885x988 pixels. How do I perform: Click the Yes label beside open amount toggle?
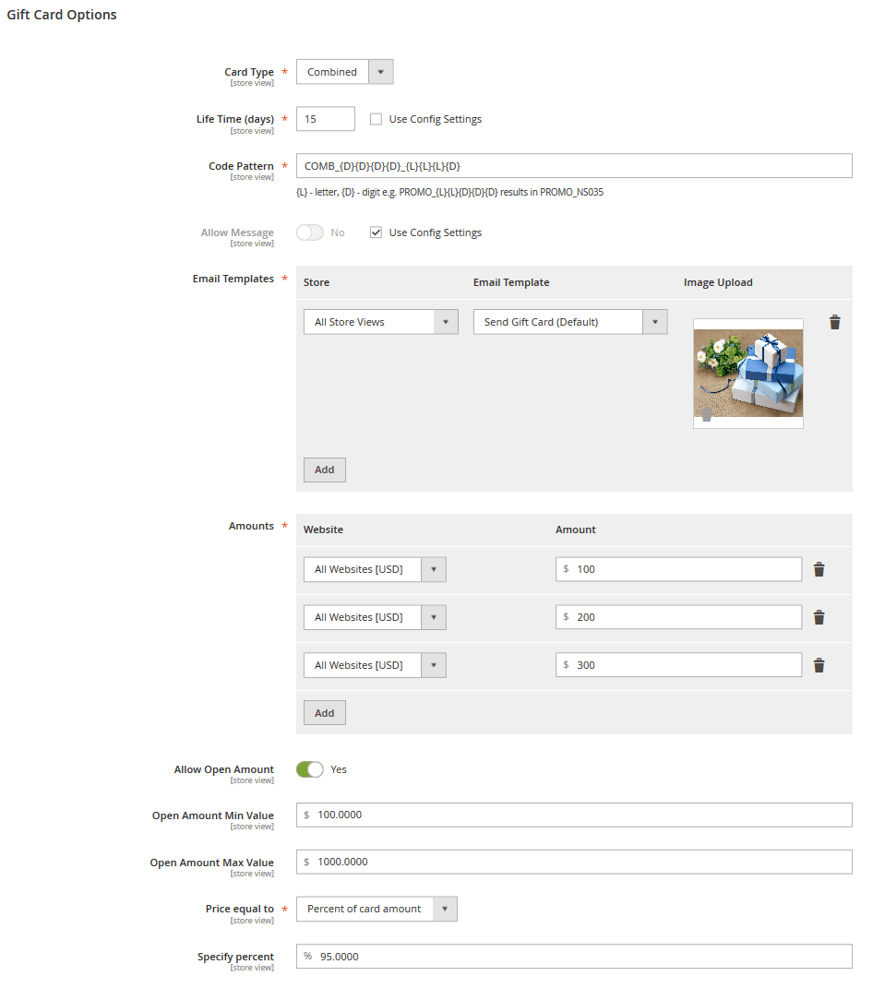pyautogui.click(x=339, y=769)
